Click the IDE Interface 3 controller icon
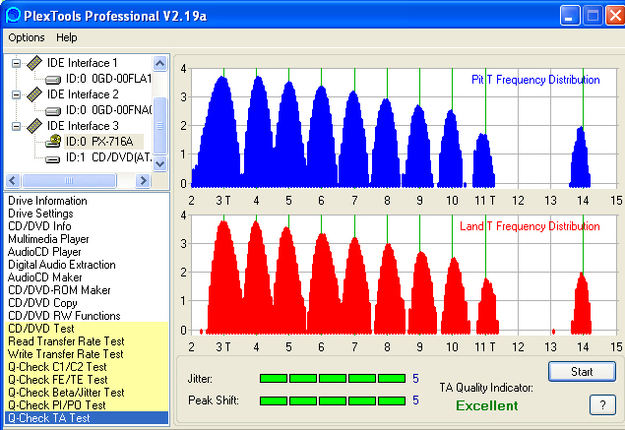The height and width of the screenshot is (430, 625). click(34, 126)
